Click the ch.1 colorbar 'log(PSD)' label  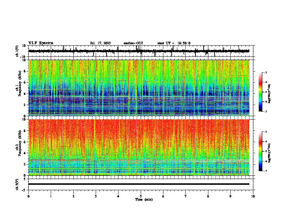(x=270, y=93)
